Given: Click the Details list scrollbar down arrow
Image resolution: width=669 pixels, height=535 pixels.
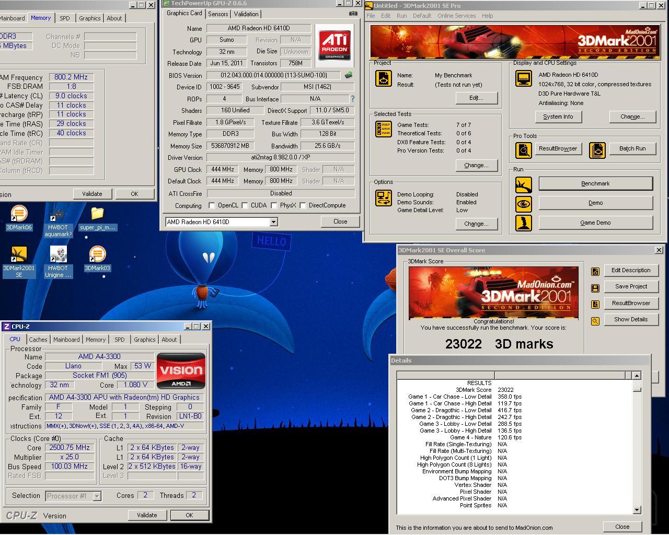Looking at the screenshot, I should 637,510.
